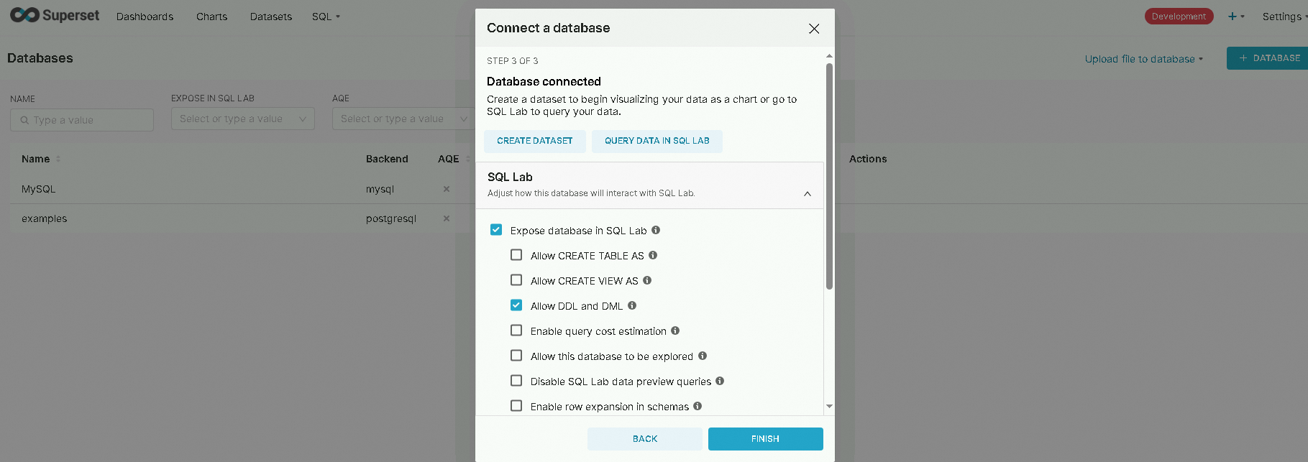Close the Connect a database dialog
This screenshot has width=1308, height=462.
pyautogui.click(x=814, y=29)
